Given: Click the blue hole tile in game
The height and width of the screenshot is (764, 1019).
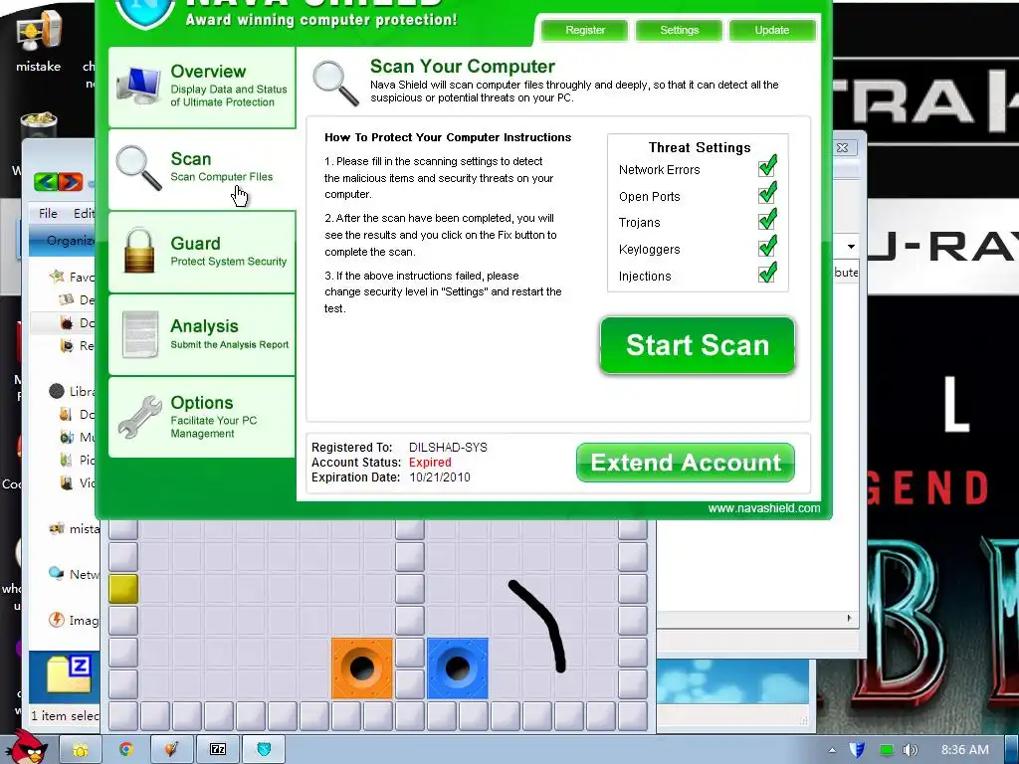Looking at the screenshot, I should pyautogui.click(x=458, y=668).
